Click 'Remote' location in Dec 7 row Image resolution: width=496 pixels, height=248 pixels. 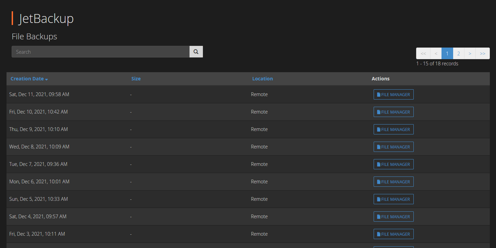(259, 164)
